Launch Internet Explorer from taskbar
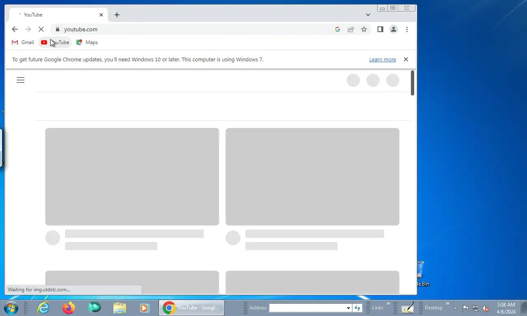The height and width of the screenshot is (316, 527). click(43, 308)
